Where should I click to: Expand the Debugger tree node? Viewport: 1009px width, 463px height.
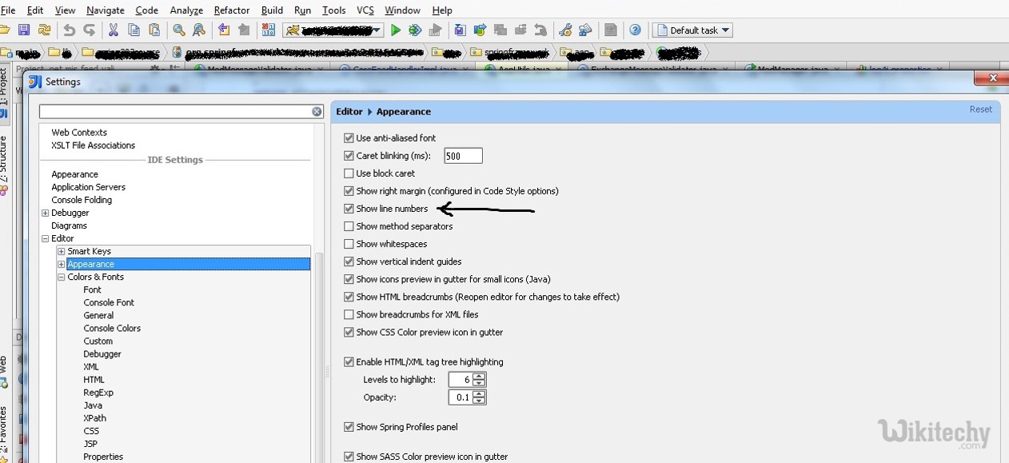point(46,214)
